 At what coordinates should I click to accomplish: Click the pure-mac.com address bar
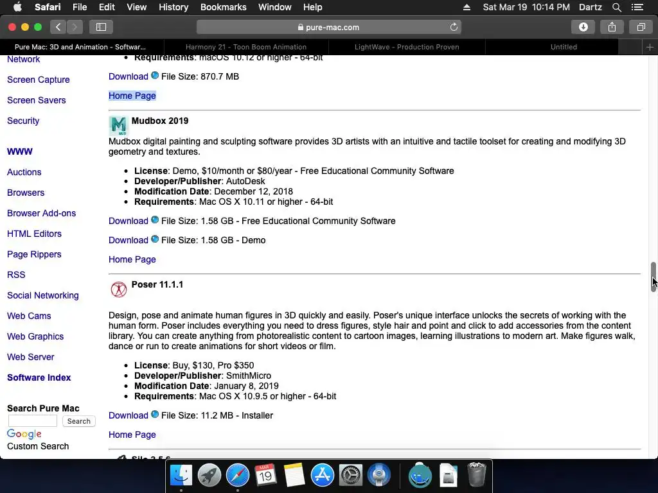tap(328, 27)
